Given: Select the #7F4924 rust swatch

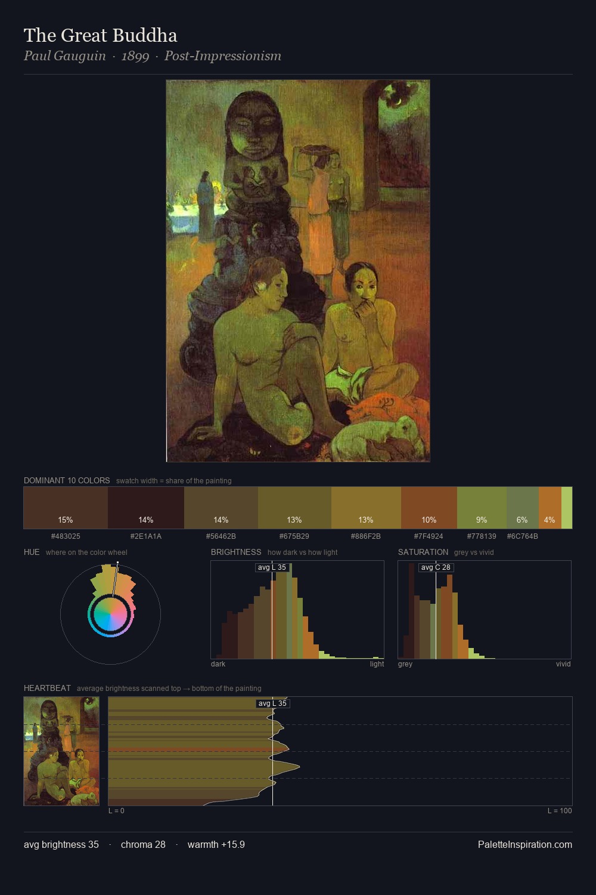Looking at the screenshot, I should click(x=429, y=508).
